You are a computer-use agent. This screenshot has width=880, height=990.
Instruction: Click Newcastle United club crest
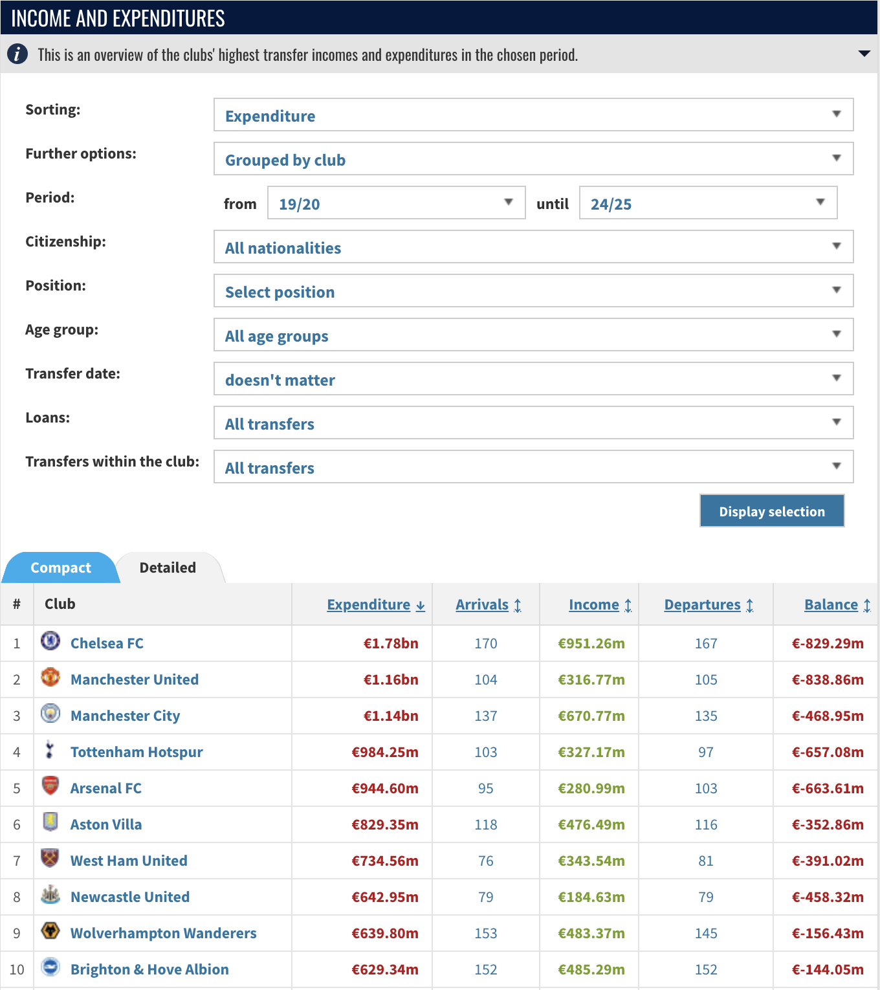pos(50,895)
